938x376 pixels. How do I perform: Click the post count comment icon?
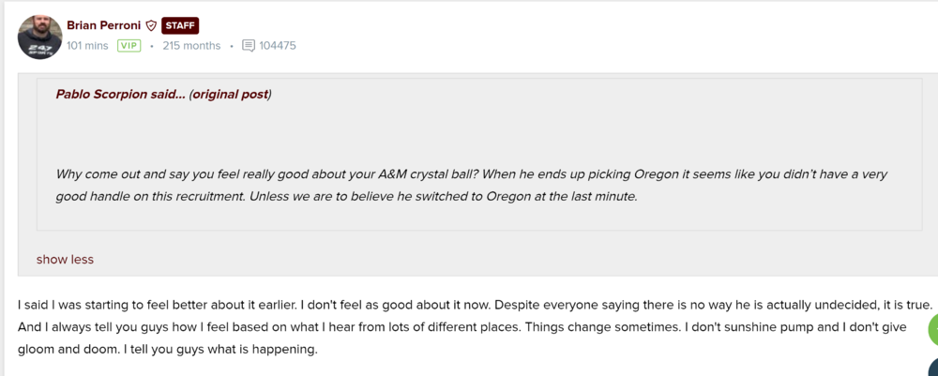pyautogui.click(x=249, y=45)
